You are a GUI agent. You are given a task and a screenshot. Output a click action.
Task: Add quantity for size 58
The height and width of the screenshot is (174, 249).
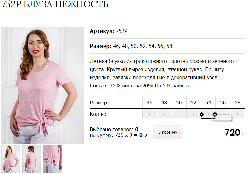point(237,114)
